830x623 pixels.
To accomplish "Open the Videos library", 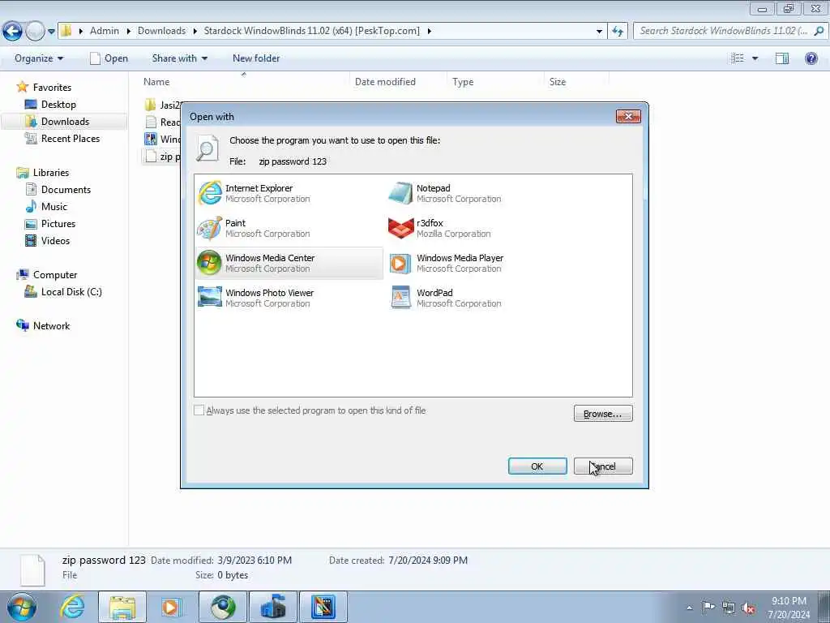I will click(55, 240).
